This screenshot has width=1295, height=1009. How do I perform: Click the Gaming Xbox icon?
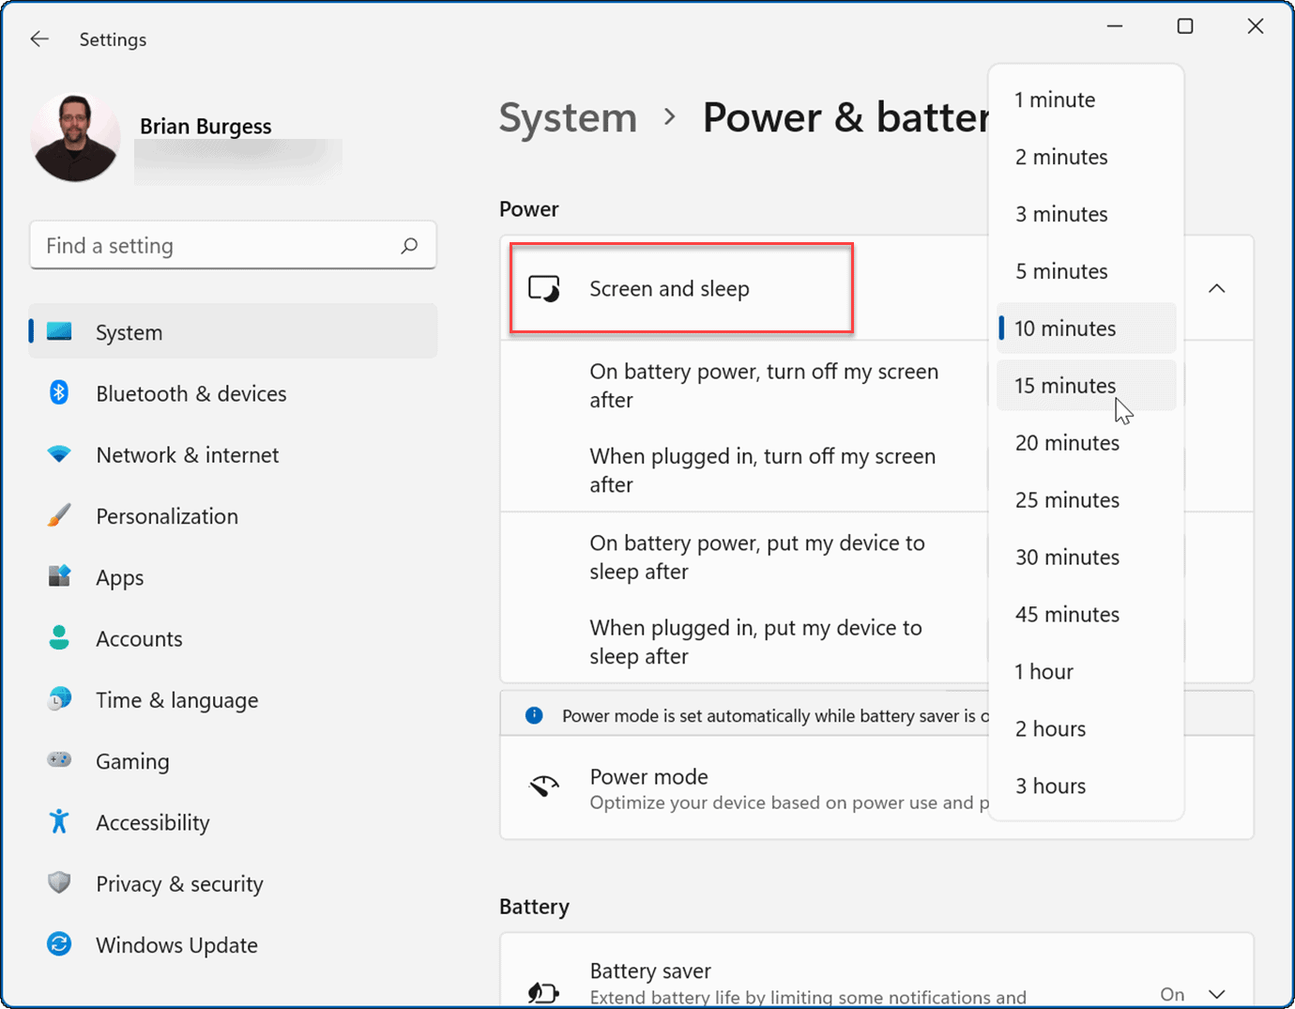58,760
